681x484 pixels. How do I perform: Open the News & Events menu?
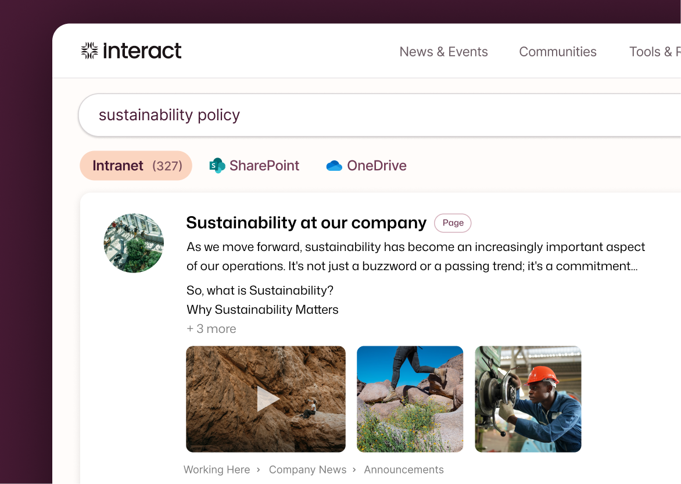pyautogui.click(x=443, y=52)
